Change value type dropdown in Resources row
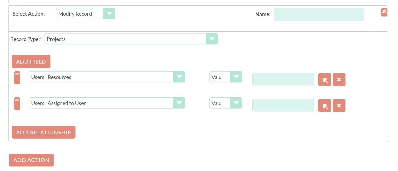This screenshot has width=398, height=171. (226, 77)
